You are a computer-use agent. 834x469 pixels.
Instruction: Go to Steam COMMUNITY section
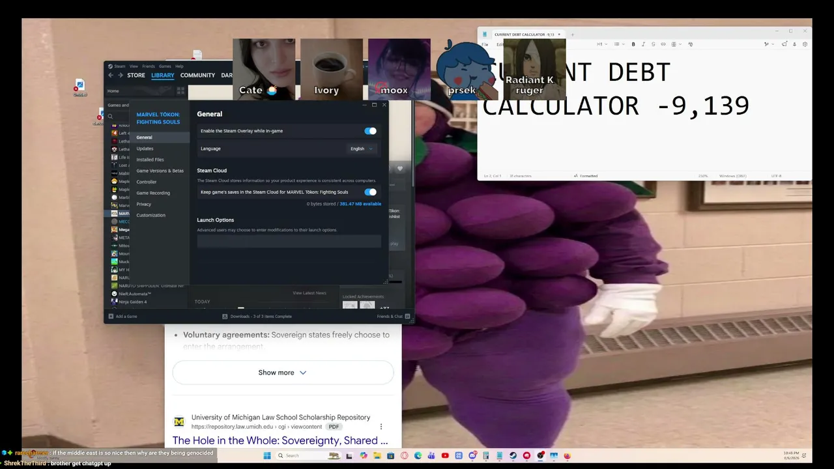[x=197, y=76]
